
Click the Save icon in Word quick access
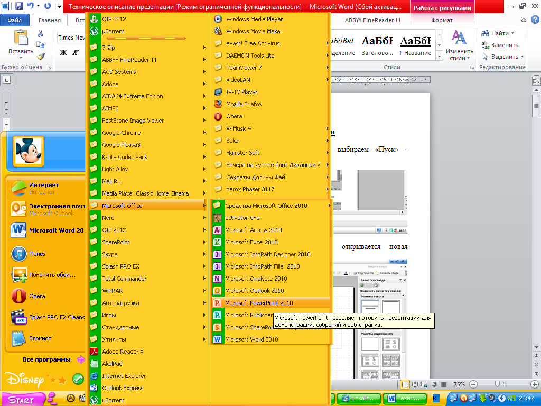coord(19,6)
